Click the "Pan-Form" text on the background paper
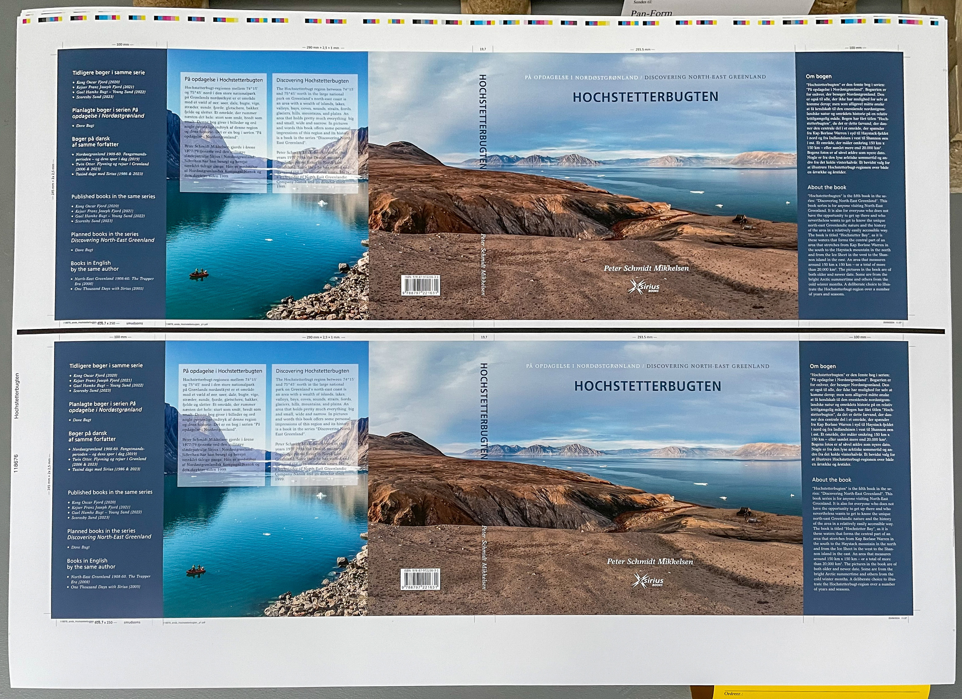The width and height of the screenshot is (962, 699). (x=651, y=13)
